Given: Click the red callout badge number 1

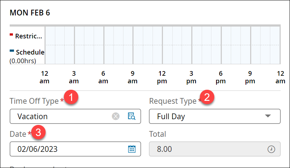Looking at the screenshot, I should 72,97.
